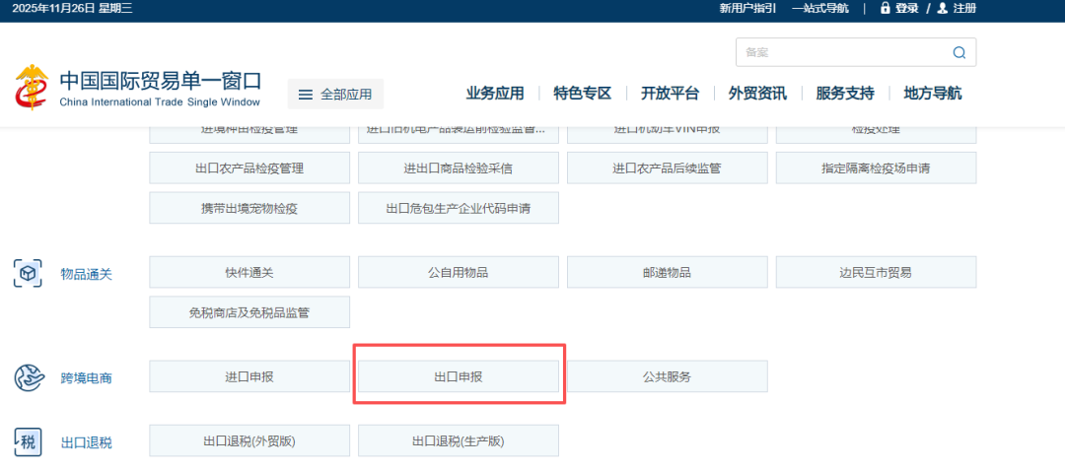Open the 外贸资讯 menu item

[x=757, y=94]
